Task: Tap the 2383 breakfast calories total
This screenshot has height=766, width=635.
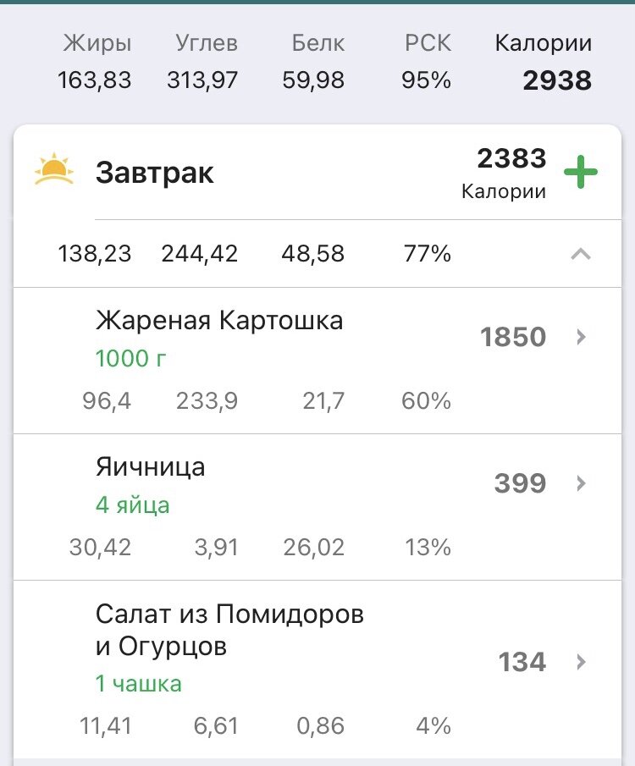Action: click(511, 158)
